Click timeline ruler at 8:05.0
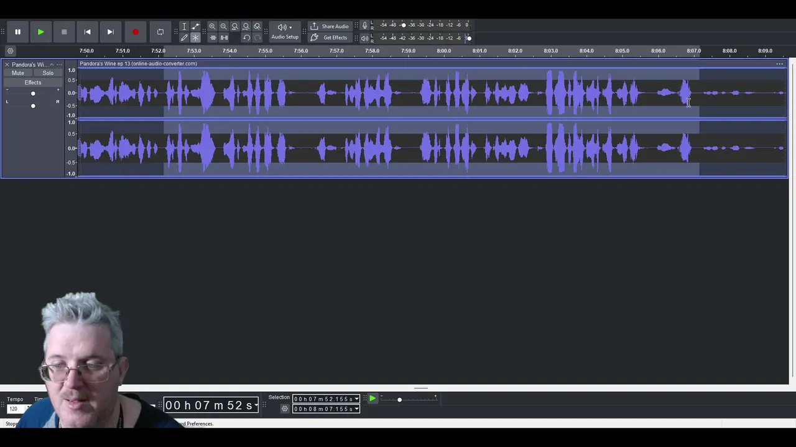 coord(622,51)
